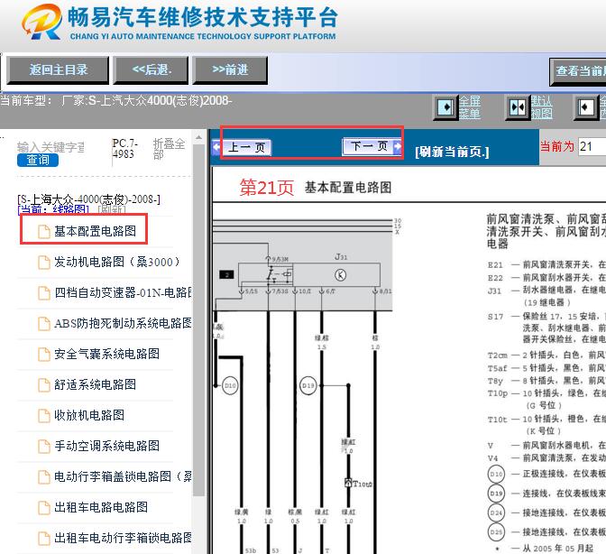Click the left arrow icon beside 上一页
The image size is (606, 554).
216,147
